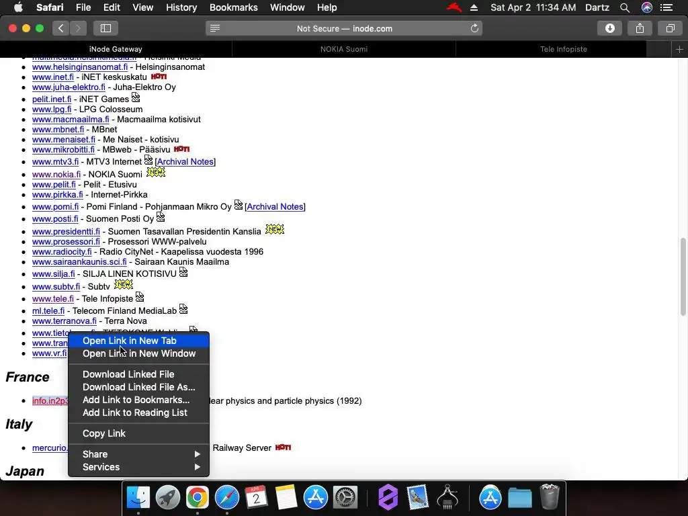The width and height of the screenshot is (688, 516).
Task: Choose Open Link in New Window
Action: (x=138, y=353)
